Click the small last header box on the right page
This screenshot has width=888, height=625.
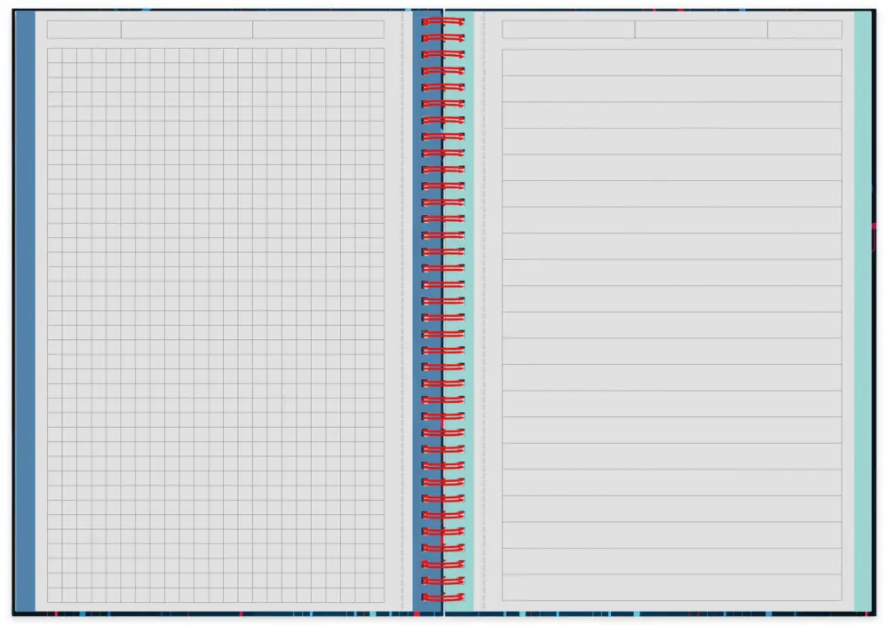(x=805, y=30)
